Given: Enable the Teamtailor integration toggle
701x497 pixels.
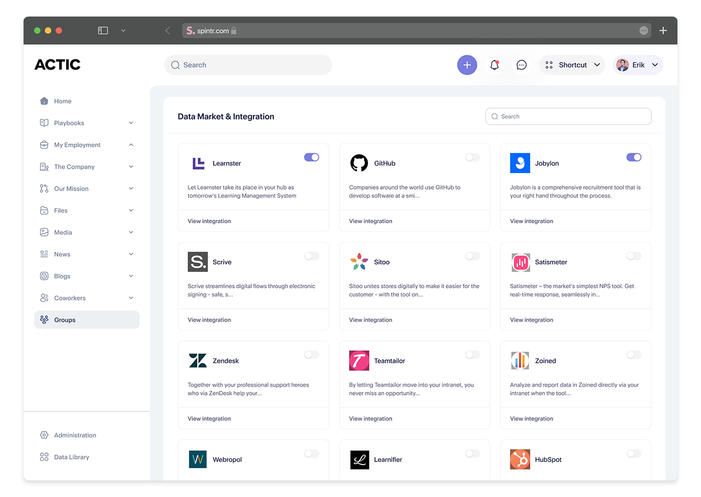Looking at the screenshot, I should 473,355.
